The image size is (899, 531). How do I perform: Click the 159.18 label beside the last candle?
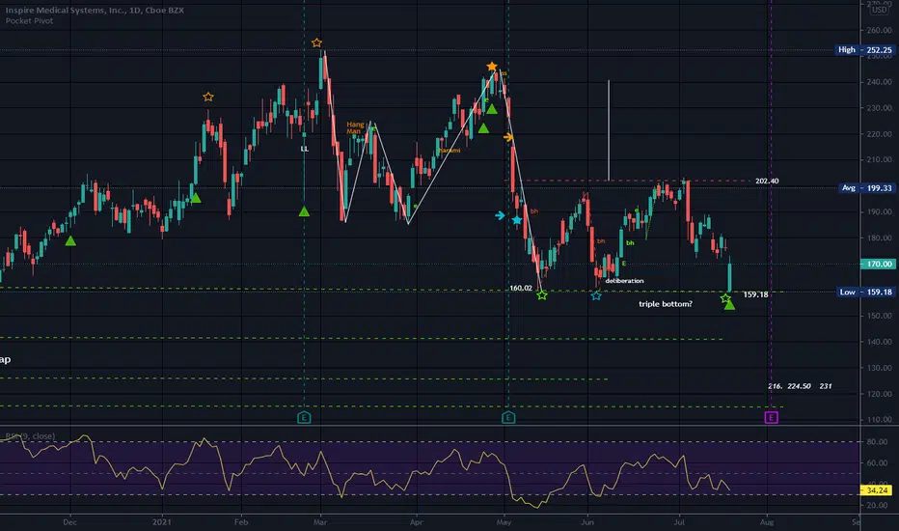click(755, 294)
